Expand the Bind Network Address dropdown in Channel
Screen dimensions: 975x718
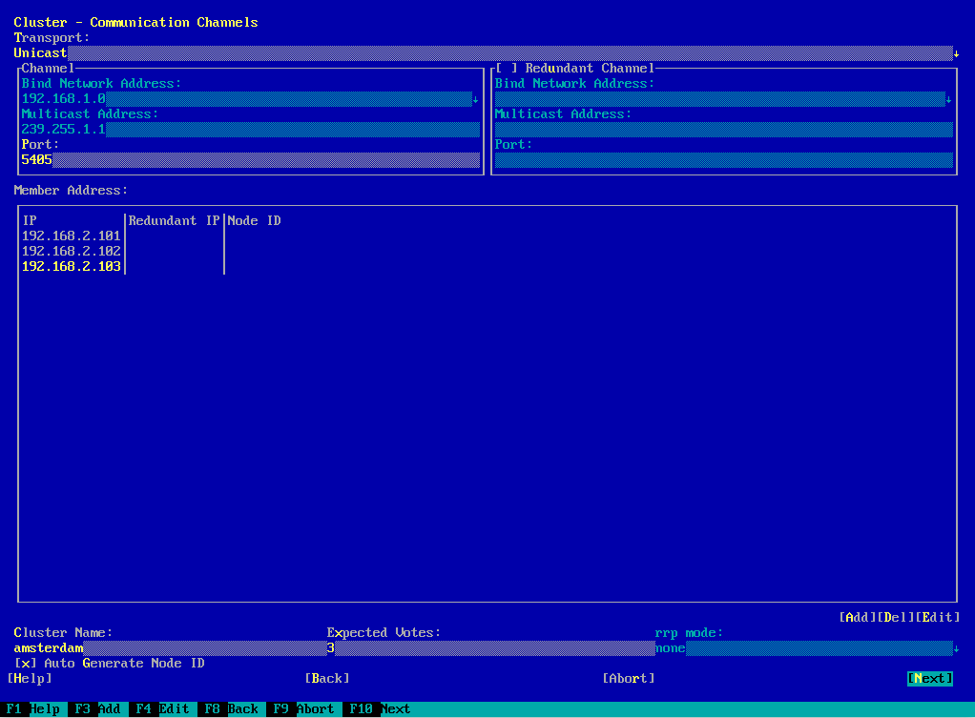point(475,99)
